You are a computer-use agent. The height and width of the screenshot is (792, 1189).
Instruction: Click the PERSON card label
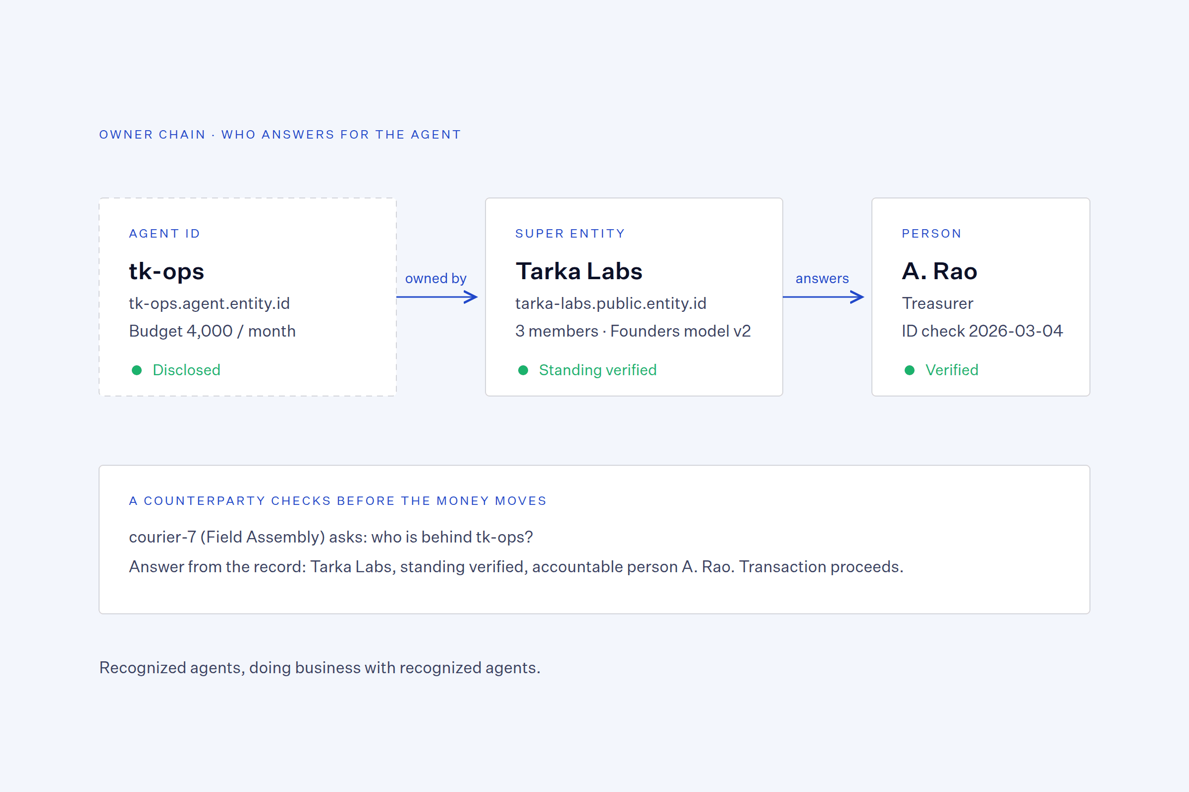coord(932,234)
